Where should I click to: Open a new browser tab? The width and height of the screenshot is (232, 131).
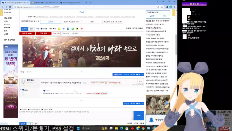click(91, 3)
